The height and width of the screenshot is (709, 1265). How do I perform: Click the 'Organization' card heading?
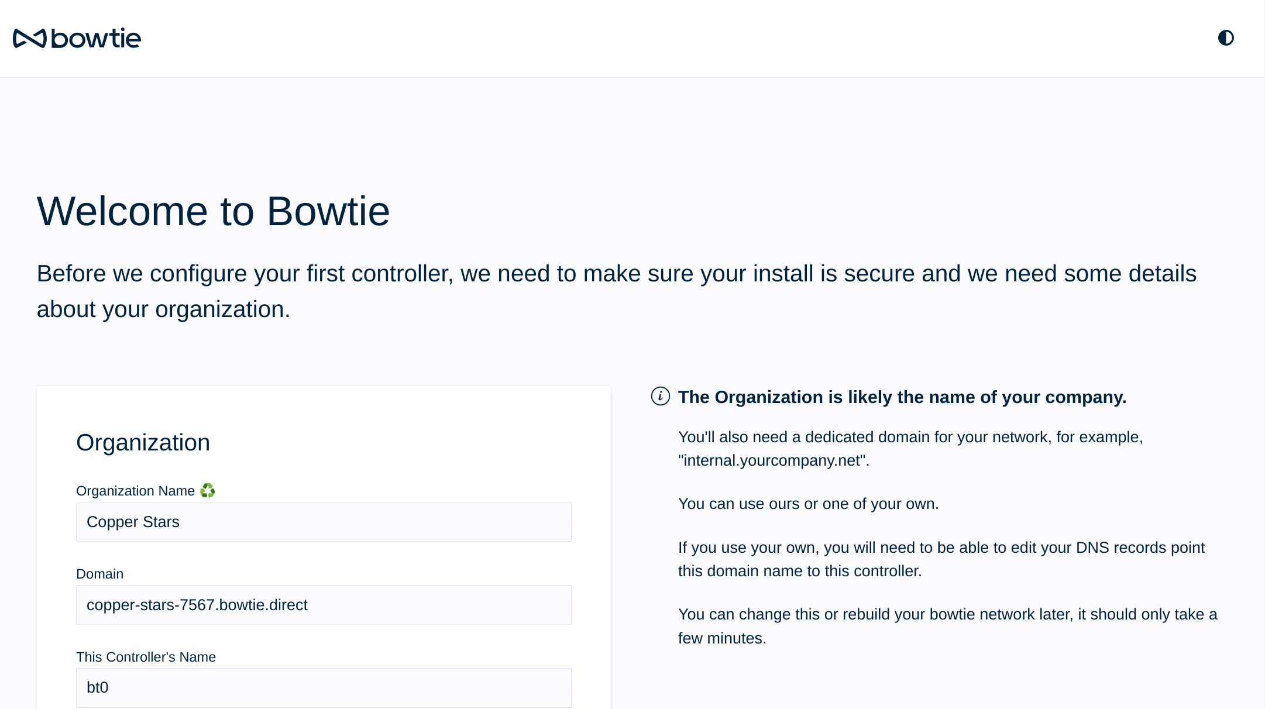point(143,443)
